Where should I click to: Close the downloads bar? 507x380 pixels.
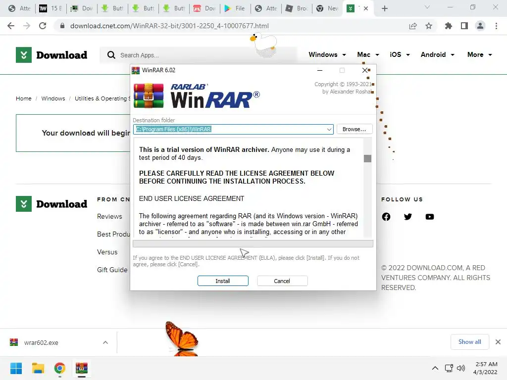[498, 342]
